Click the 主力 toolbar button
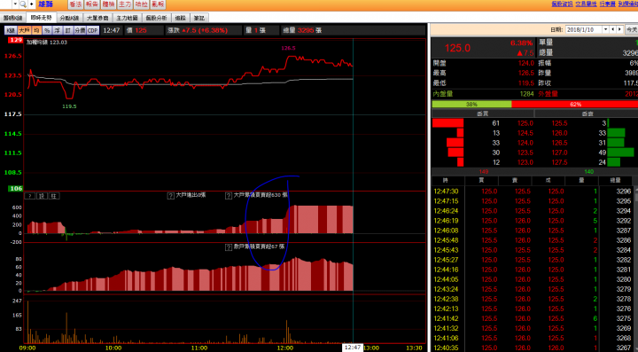Image resolution: width=638 pixels, height=352 pixels. tap(125, 4)
